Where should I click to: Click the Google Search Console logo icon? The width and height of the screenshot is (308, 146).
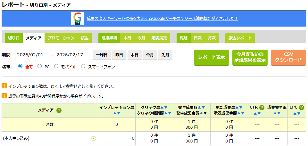(x=77, y=19)
